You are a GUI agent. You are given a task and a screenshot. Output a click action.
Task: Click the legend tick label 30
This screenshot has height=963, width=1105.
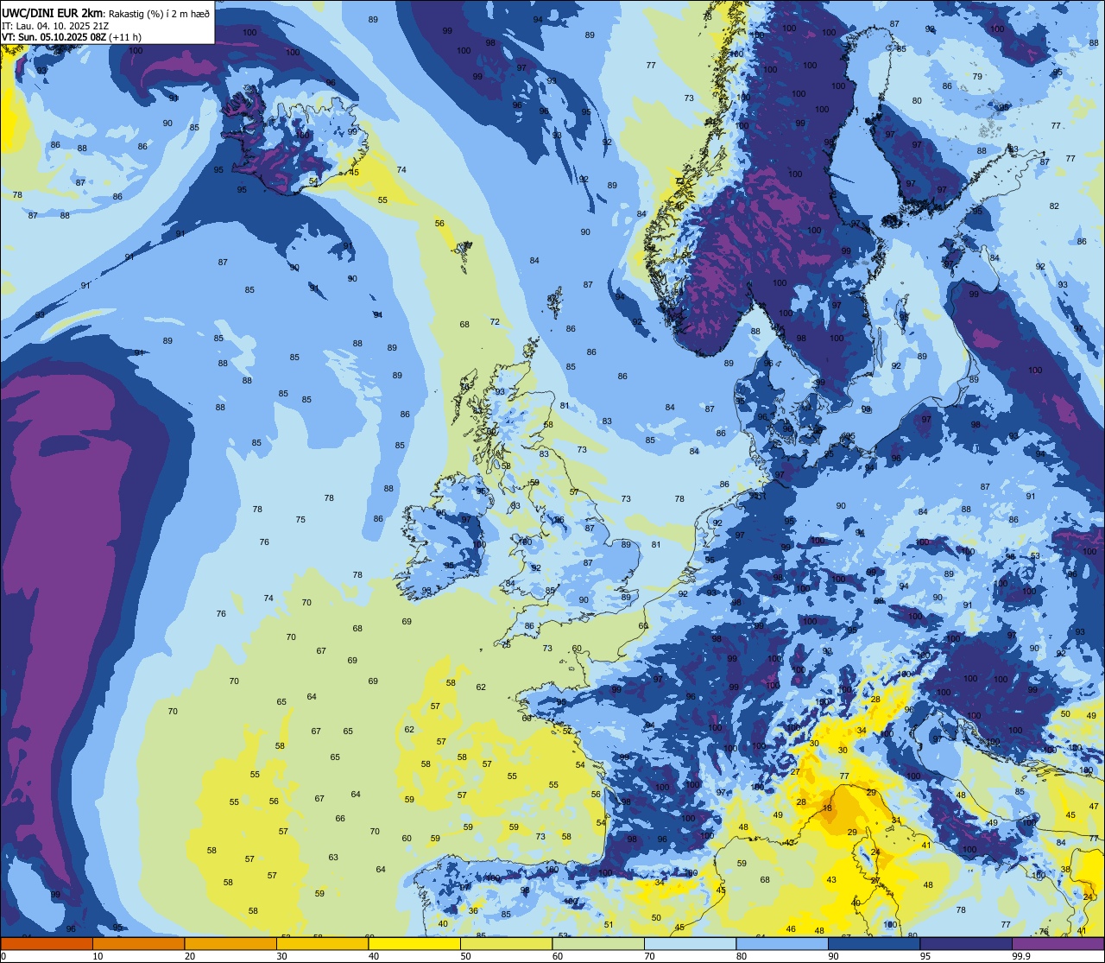coord(281,956)
